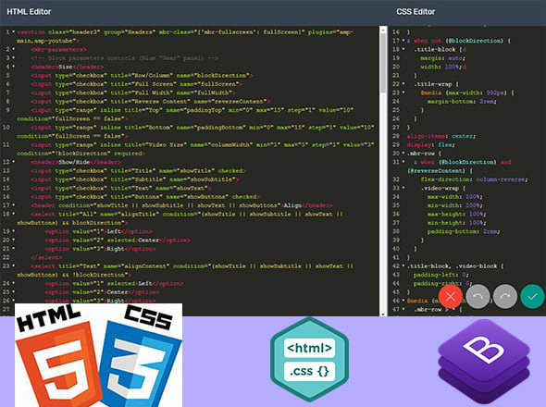This screenshot has height=407, width=546.
Task: Toggle fold arrow on CSS line 17
Action: (x=403, y=41)
